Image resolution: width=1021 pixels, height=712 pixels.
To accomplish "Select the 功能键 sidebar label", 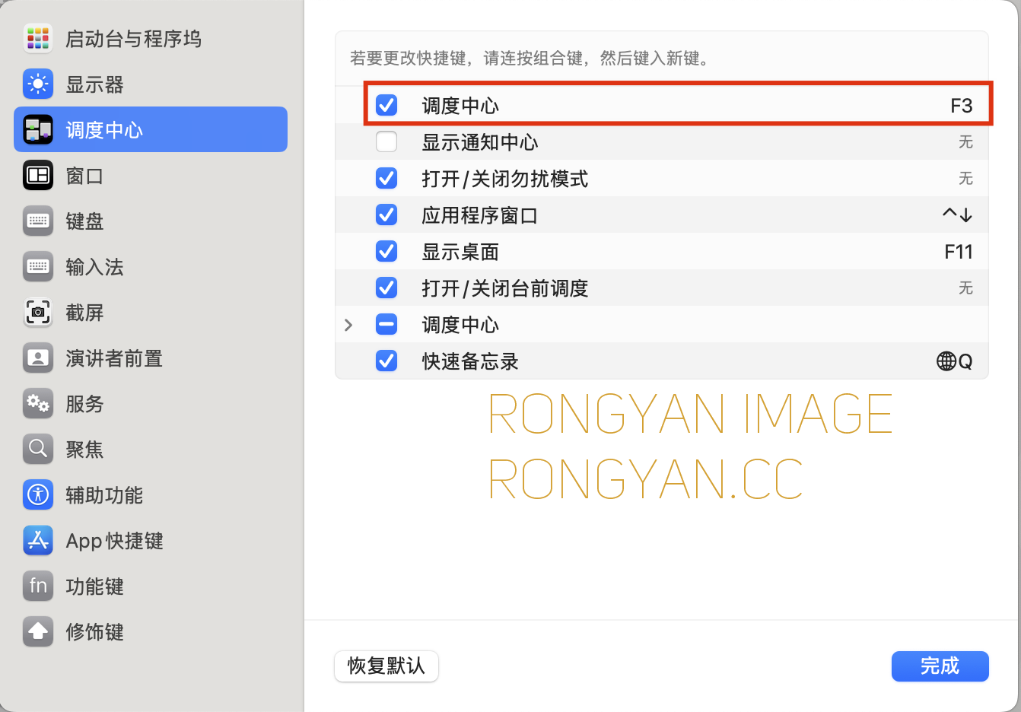I will [94, 586].
